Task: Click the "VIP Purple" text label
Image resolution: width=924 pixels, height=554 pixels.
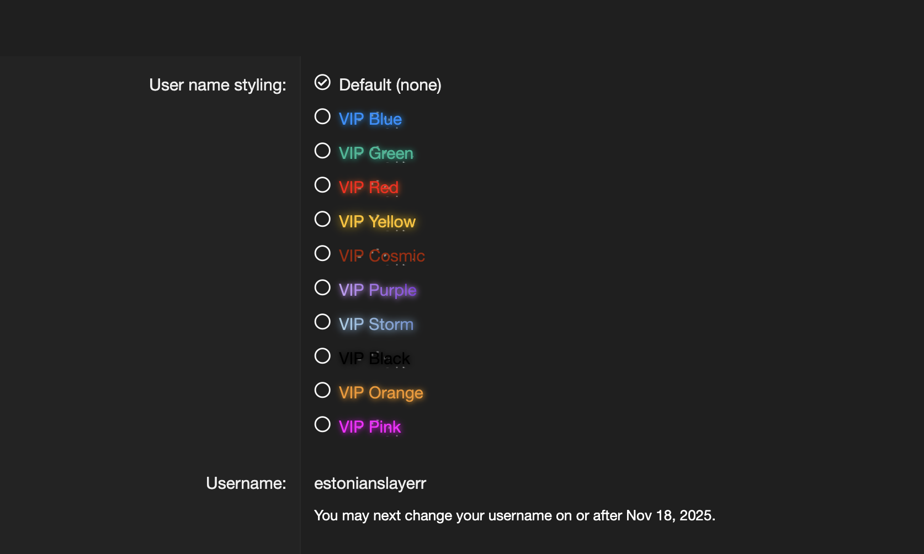Action: [x=378, y=290]
